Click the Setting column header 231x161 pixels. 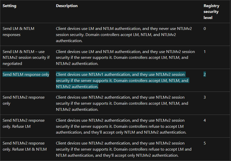point(9,6)
